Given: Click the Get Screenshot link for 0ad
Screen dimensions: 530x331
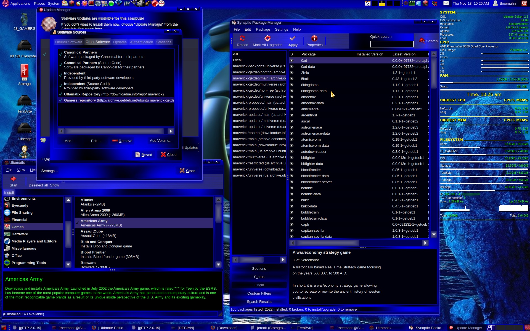Looking at the screenshot, I should 306,260.
